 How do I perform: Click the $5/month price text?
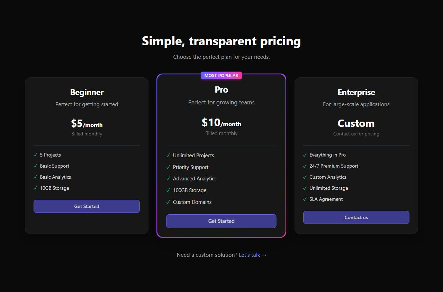pyautogui.click(x=87, y=123)
